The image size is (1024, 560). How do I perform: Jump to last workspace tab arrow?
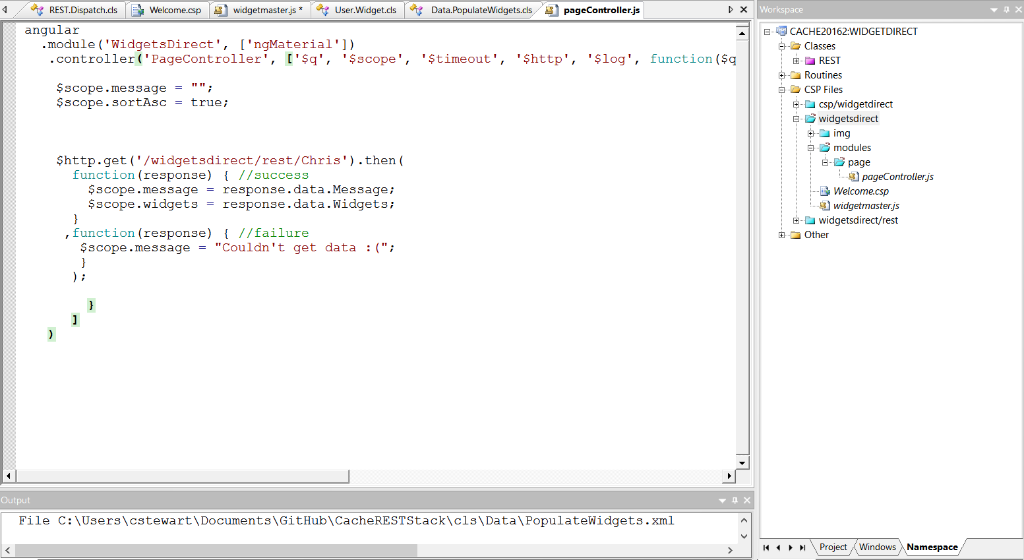802,547
